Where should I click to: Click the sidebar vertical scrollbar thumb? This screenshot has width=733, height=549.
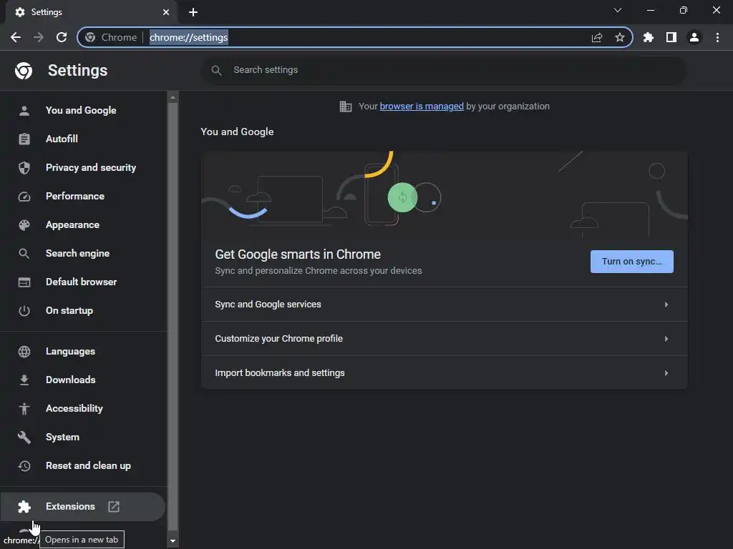click(173, 317)
